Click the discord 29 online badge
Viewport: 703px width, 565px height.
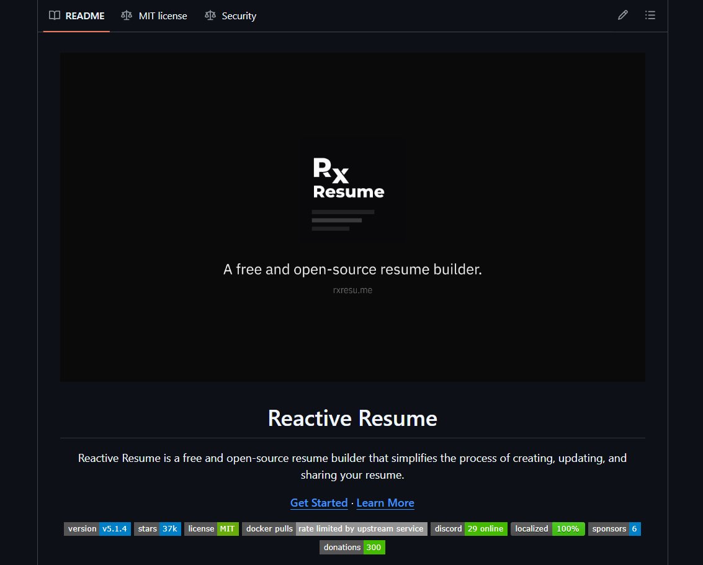point(469,528)
